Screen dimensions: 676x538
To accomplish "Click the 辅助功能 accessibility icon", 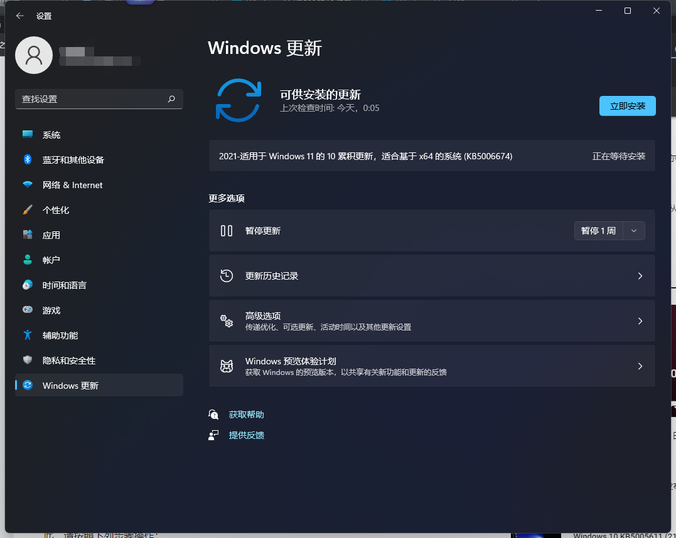I will (28, 335).
